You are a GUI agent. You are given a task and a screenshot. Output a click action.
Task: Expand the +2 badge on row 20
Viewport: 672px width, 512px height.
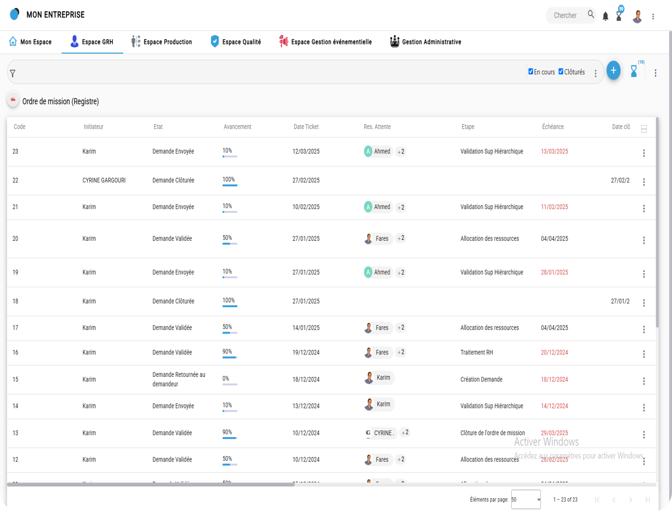coord(400,238)
